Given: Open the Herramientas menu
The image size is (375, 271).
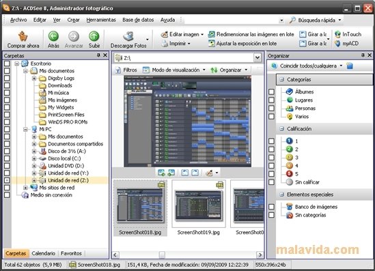Looking at the screenshot, I should tap(101, 20).
